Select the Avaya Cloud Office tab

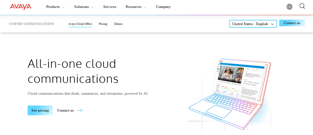coord(80,24)
